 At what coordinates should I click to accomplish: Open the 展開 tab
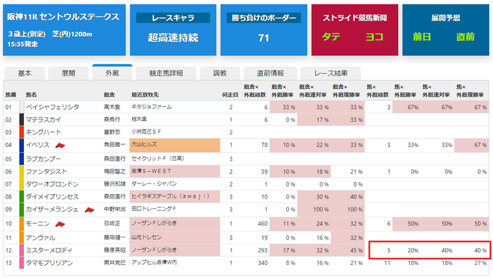tap(68, 73)
